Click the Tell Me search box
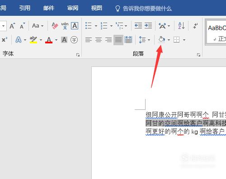Screen dimensions: 226x179 (x=143, y=9)
